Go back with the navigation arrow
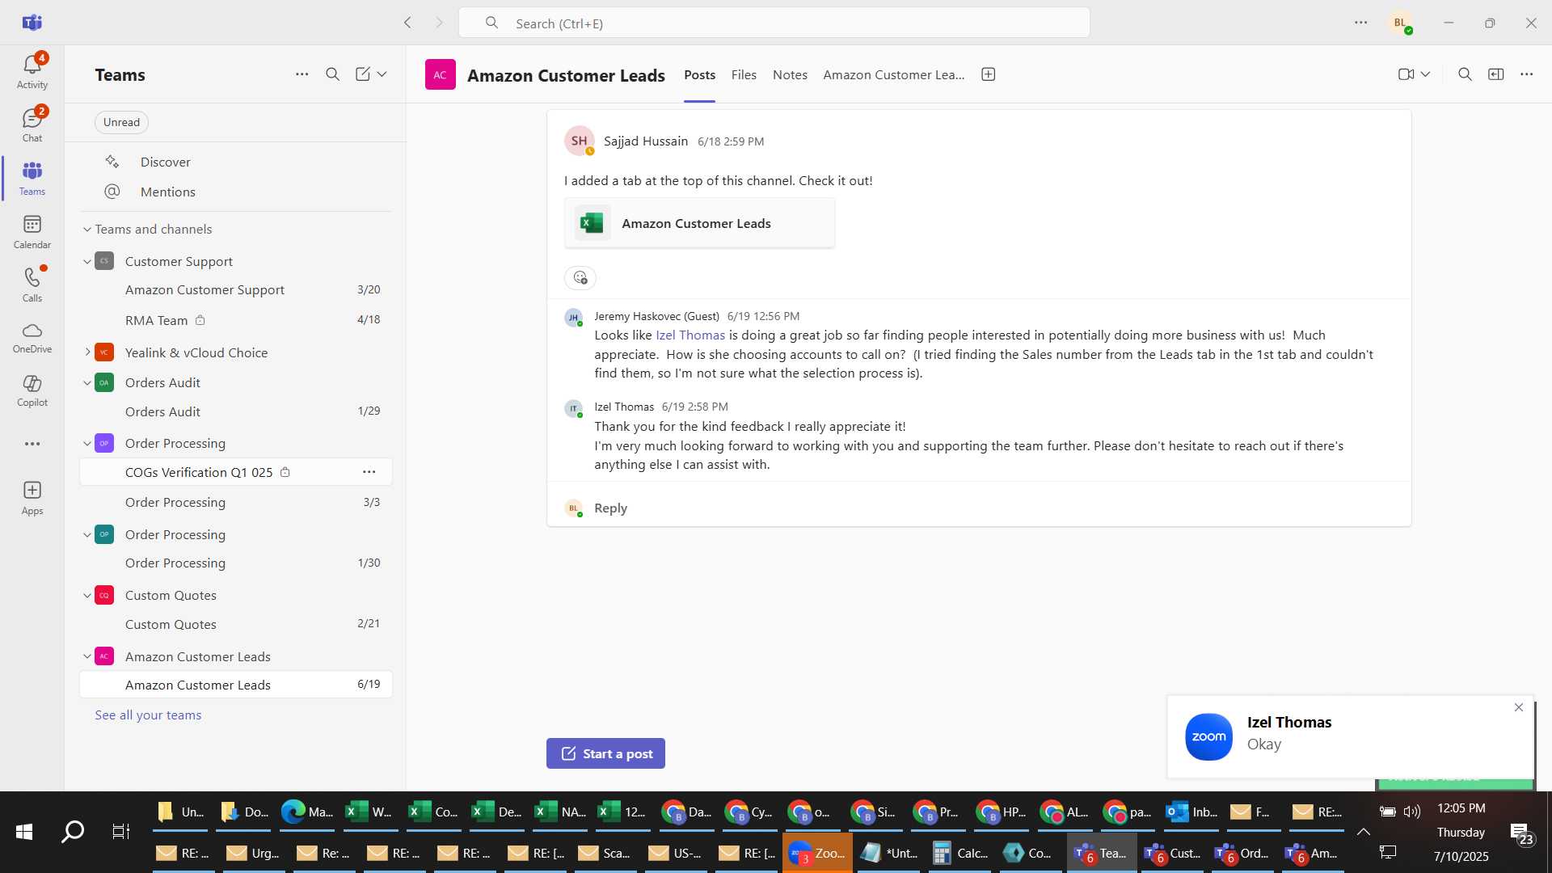 coord(408,23)
